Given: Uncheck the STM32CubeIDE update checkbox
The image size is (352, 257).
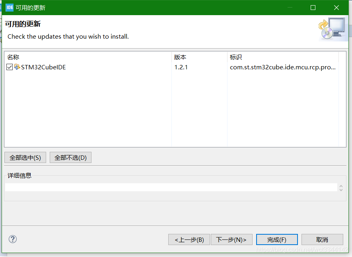Looking at the screenshot, I should 10,67.
